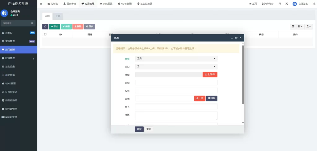
Task: Click the red 上传IPA upload button
Action: click(x=210, y=75)
